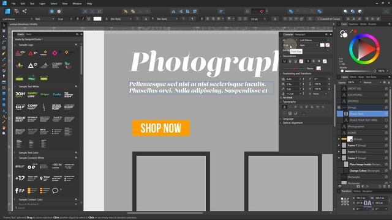Image resolution: width=392 pixels, height=220 pixels.
Task: Open the Normal blend mode dropdown
Action: tap(372, 82)
